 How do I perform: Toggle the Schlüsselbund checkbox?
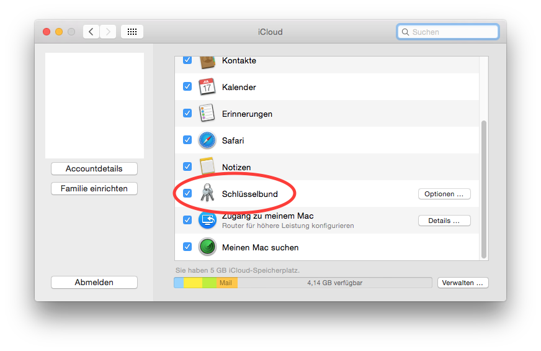pyautogui.click(x=187, y=193)
